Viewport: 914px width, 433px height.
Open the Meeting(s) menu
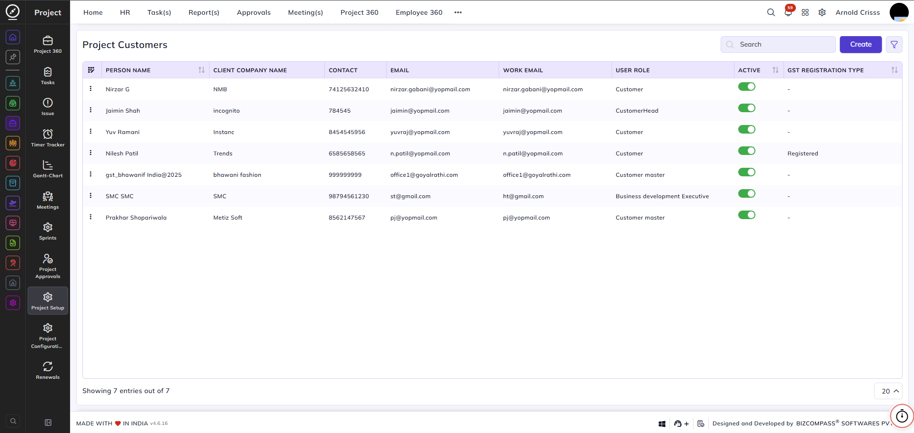point(305,12)
